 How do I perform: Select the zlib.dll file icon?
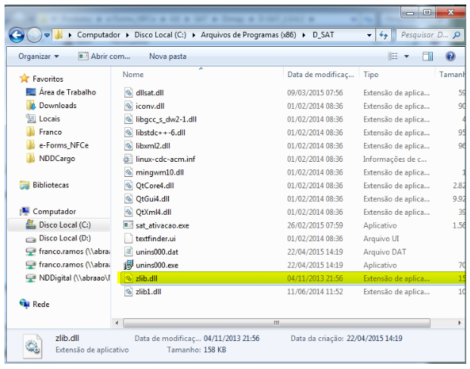(x=129, y=278)
